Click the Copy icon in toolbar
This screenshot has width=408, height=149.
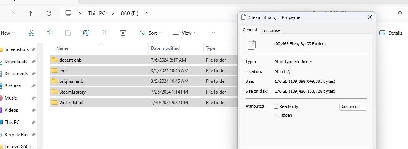[x=49, y=33]
